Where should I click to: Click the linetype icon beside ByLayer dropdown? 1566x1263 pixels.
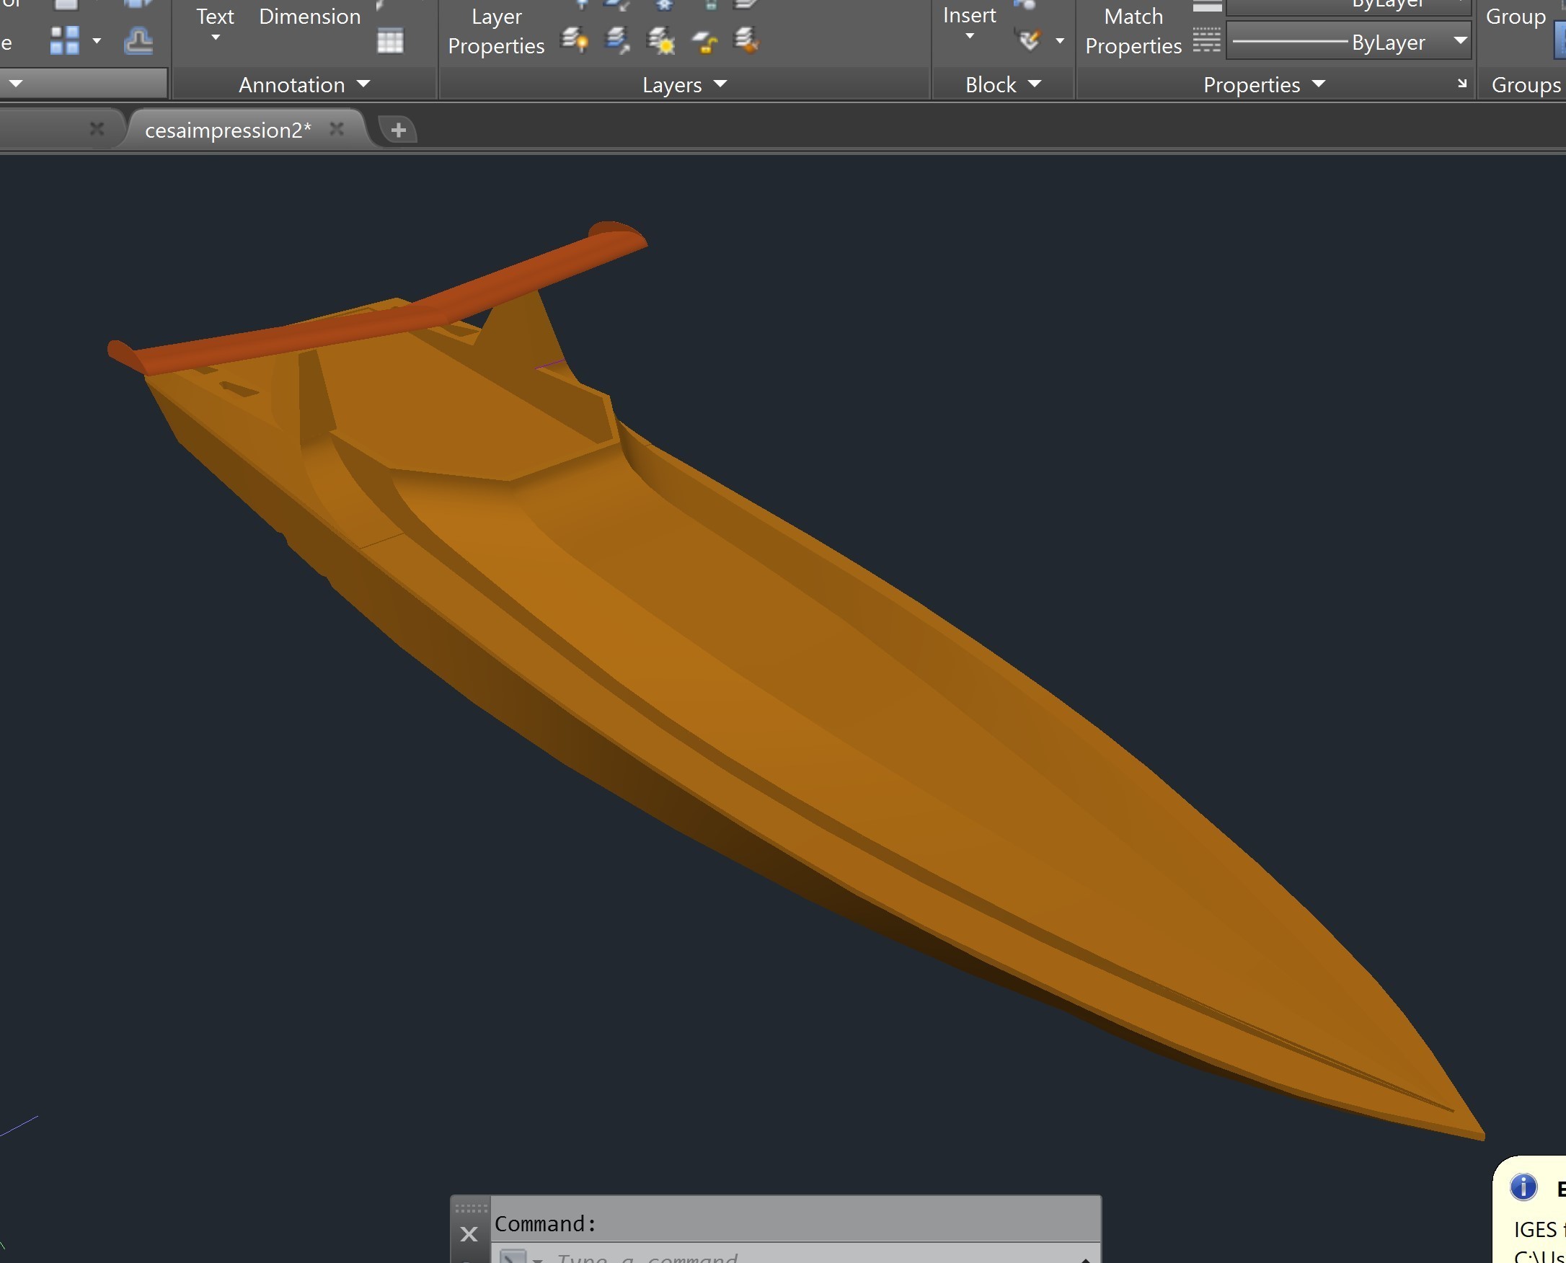click(1206, 41)
